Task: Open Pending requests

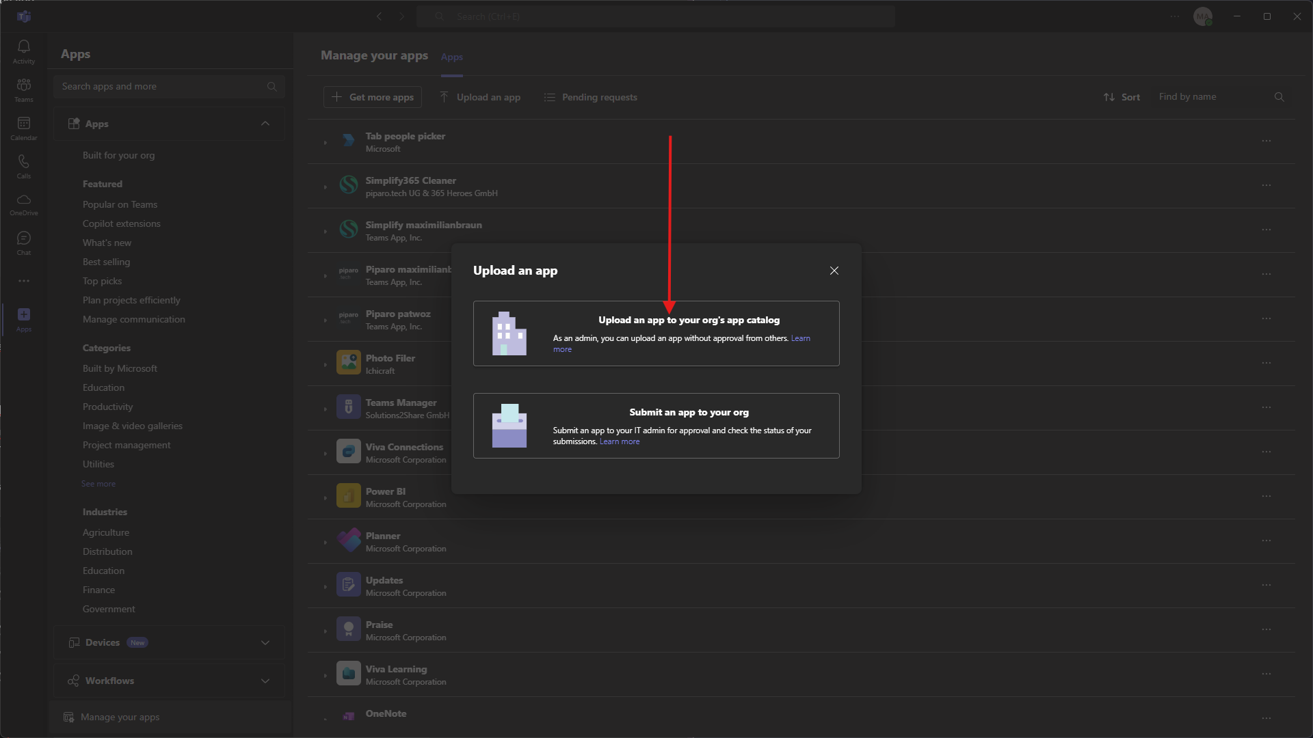Action: tap(591, 97)
